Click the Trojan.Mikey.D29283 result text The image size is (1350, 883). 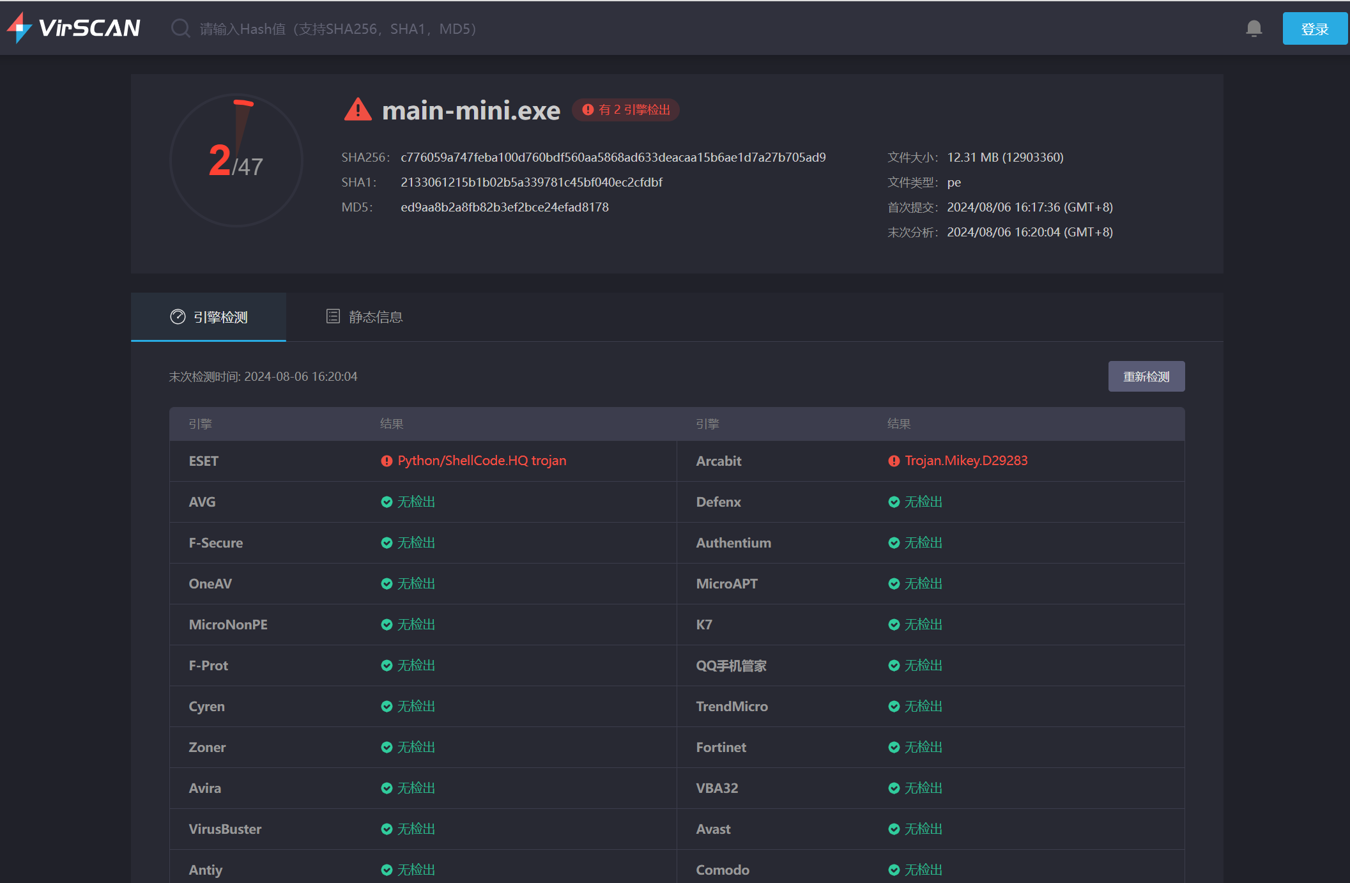[966, 461]
